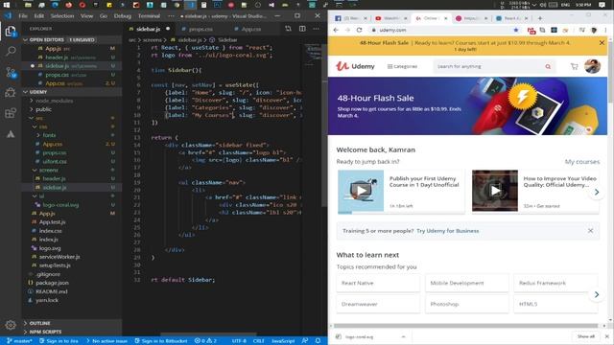Open the Udemy shopping cart
614x345 pixels.
pyautogui.click(x=574, y=66)
